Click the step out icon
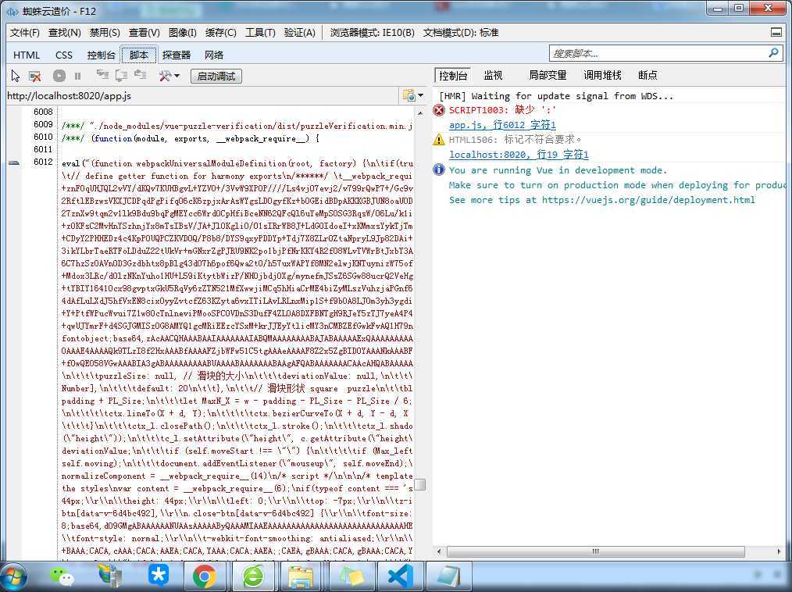This screenshot has width=792, height=592. click(x=140, y=75)
